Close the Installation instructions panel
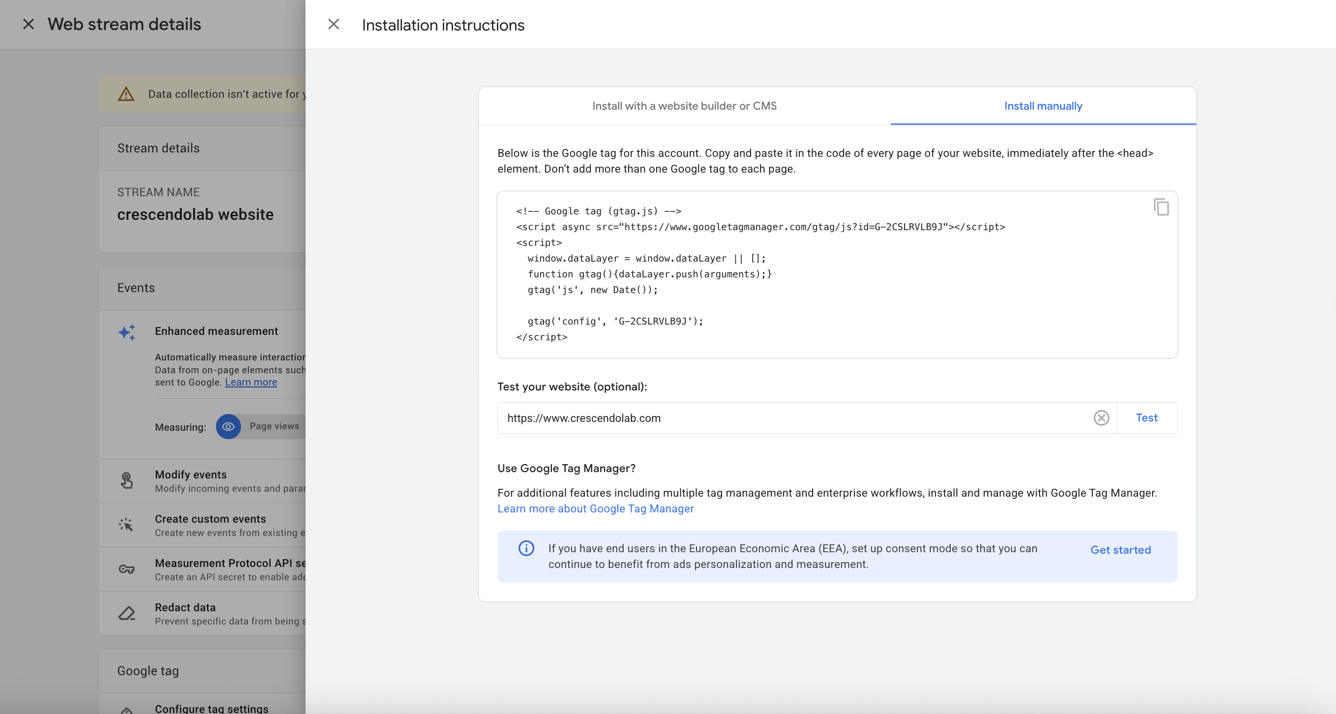 click(x=334, y=25)
